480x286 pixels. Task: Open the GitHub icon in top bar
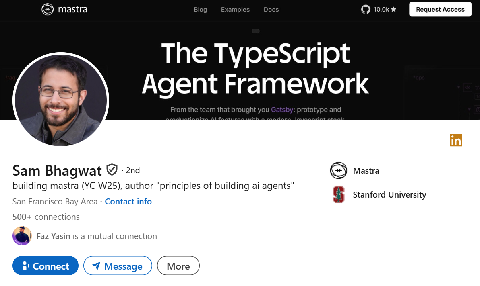coord(366,9)
